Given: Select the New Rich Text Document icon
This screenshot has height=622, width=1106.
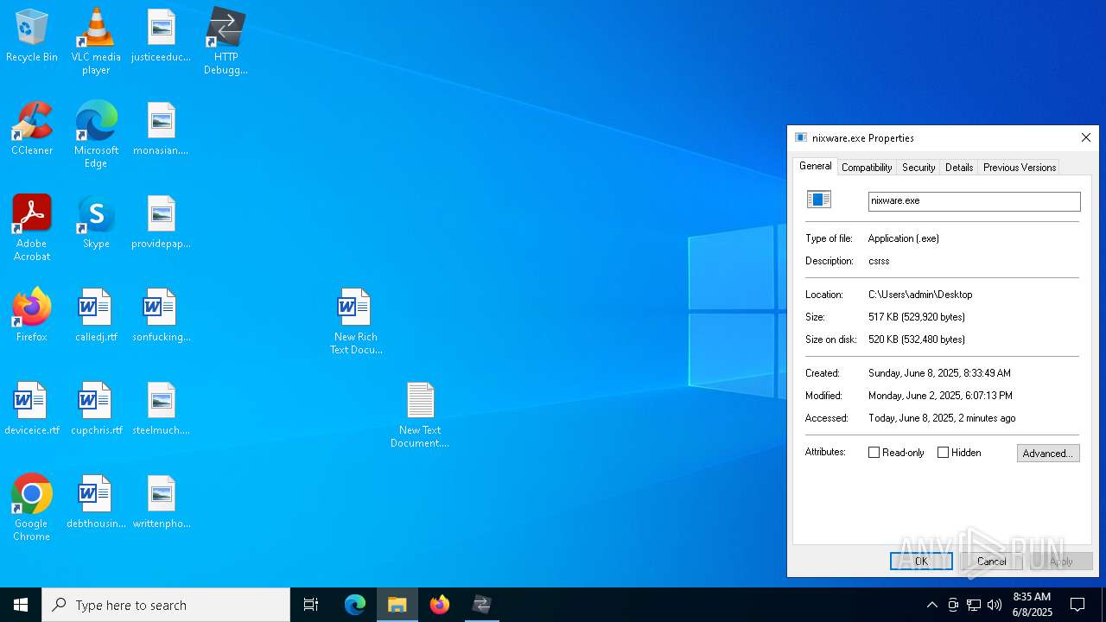Looking at the screenshot, I should (x=355, y=321).
